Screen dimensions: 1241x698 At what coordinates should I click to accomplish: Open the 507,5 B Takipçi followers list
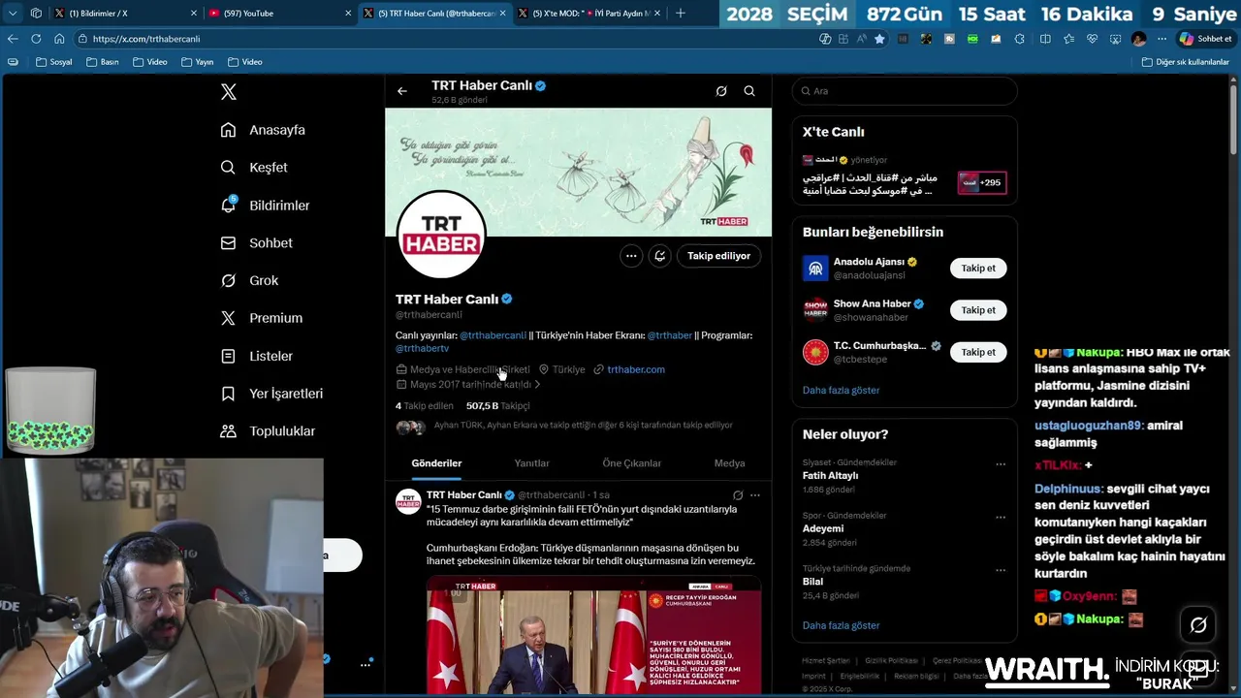(x=498, y=406)
